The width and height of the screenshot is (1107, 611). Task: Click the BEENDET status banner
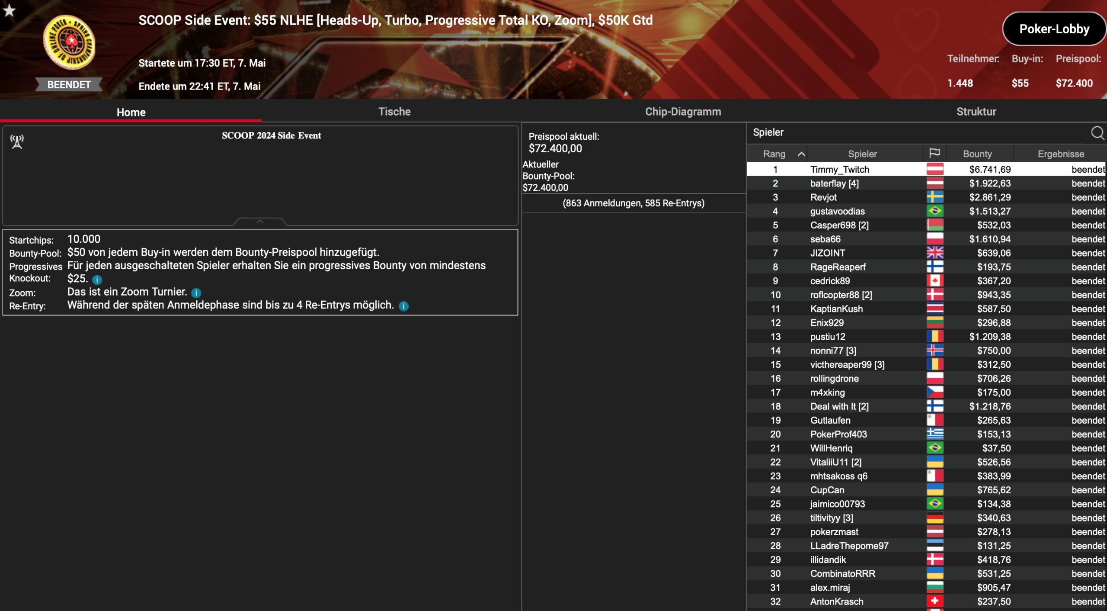pos(69,85)
